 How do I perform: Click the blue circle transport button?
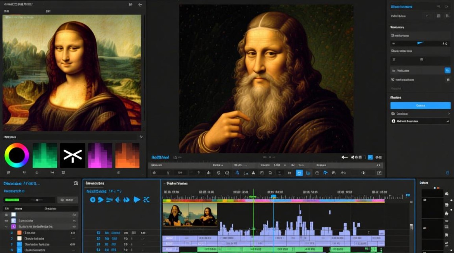pyautogui.click(x=93, y=200)
